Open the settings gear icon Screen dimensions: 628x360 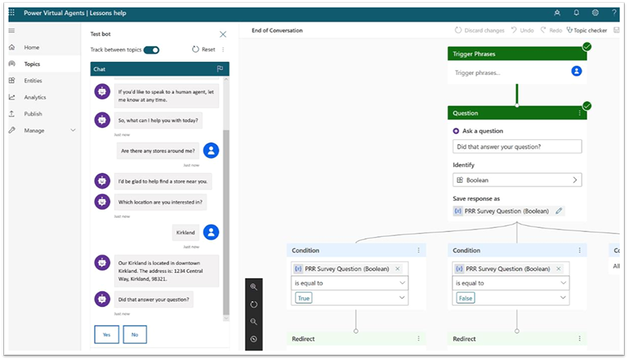tap(595, 13)
